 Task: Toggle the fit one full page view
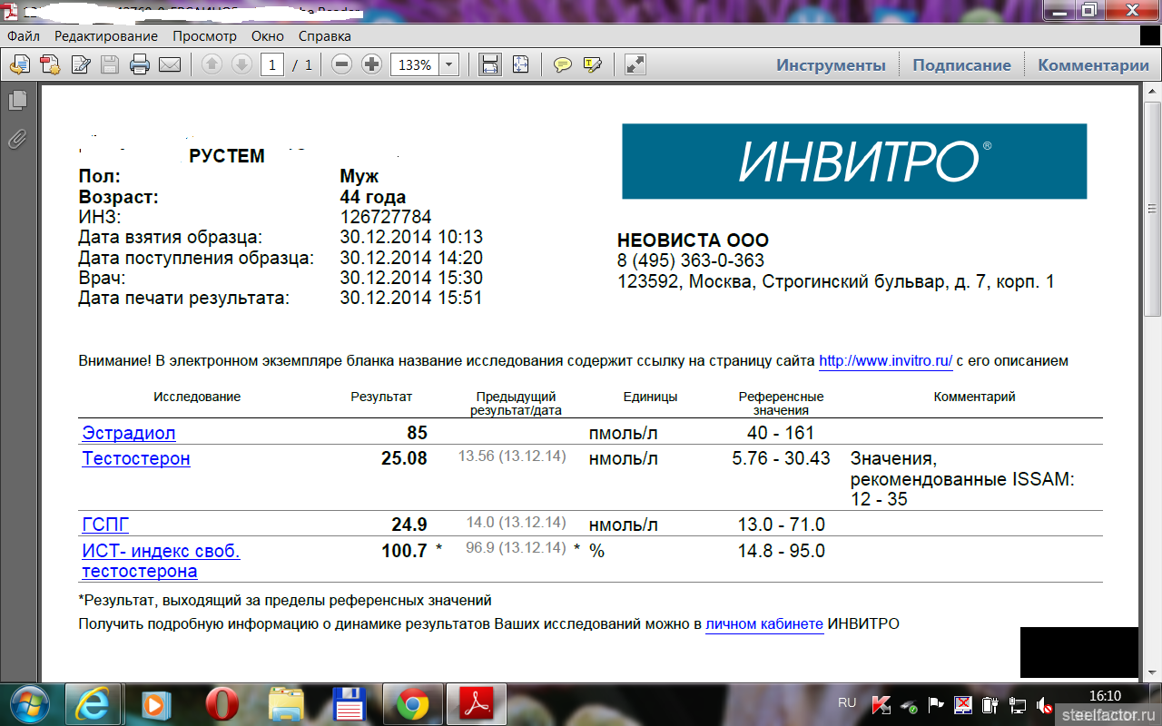click(x=520, y=64)
